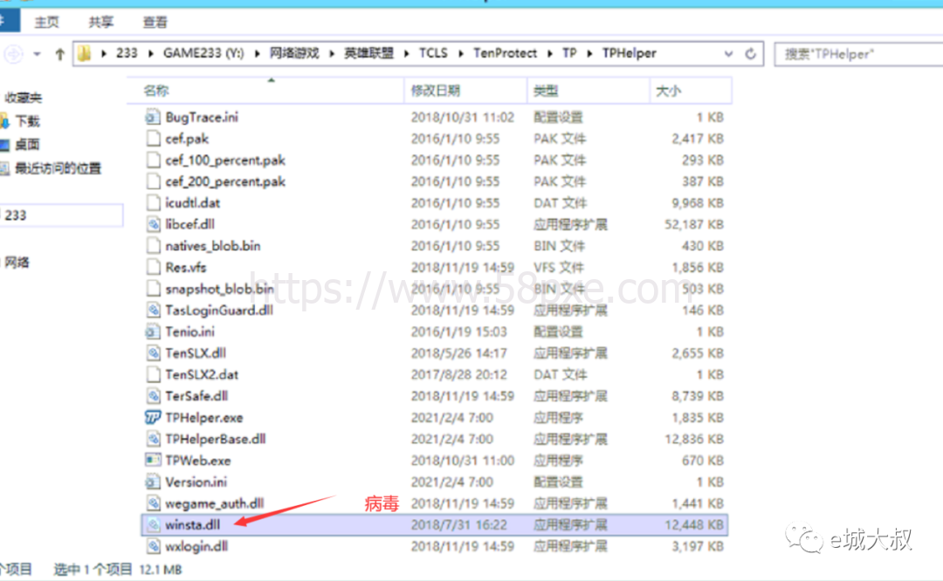The width and height of the screenshot is (943, 581).
Task: Expand the chevron after GAME233 (Y:)
Action: tap(258, 53)
